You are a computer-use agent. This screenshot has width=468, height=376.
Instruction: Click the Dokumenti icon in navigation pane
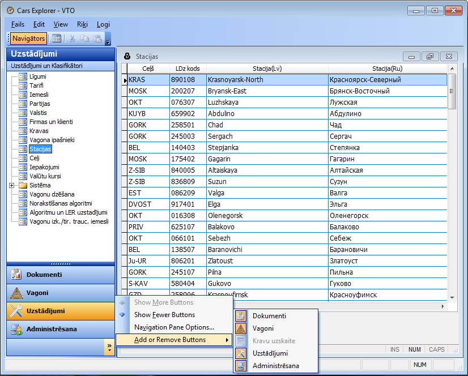16,275
